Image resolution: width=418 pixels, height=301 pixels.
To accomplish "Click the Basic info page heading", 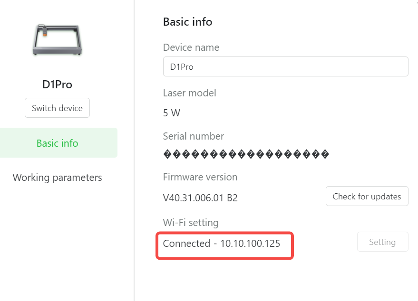I will (x=188, y=22).
